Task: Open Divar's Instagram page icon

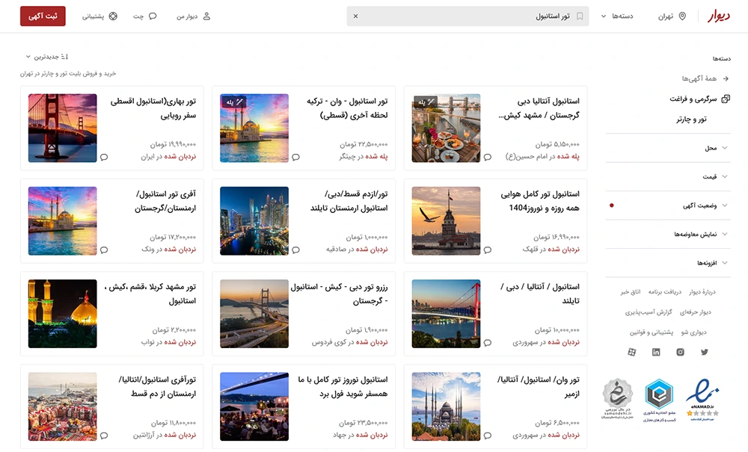Action: pos(680,352)
